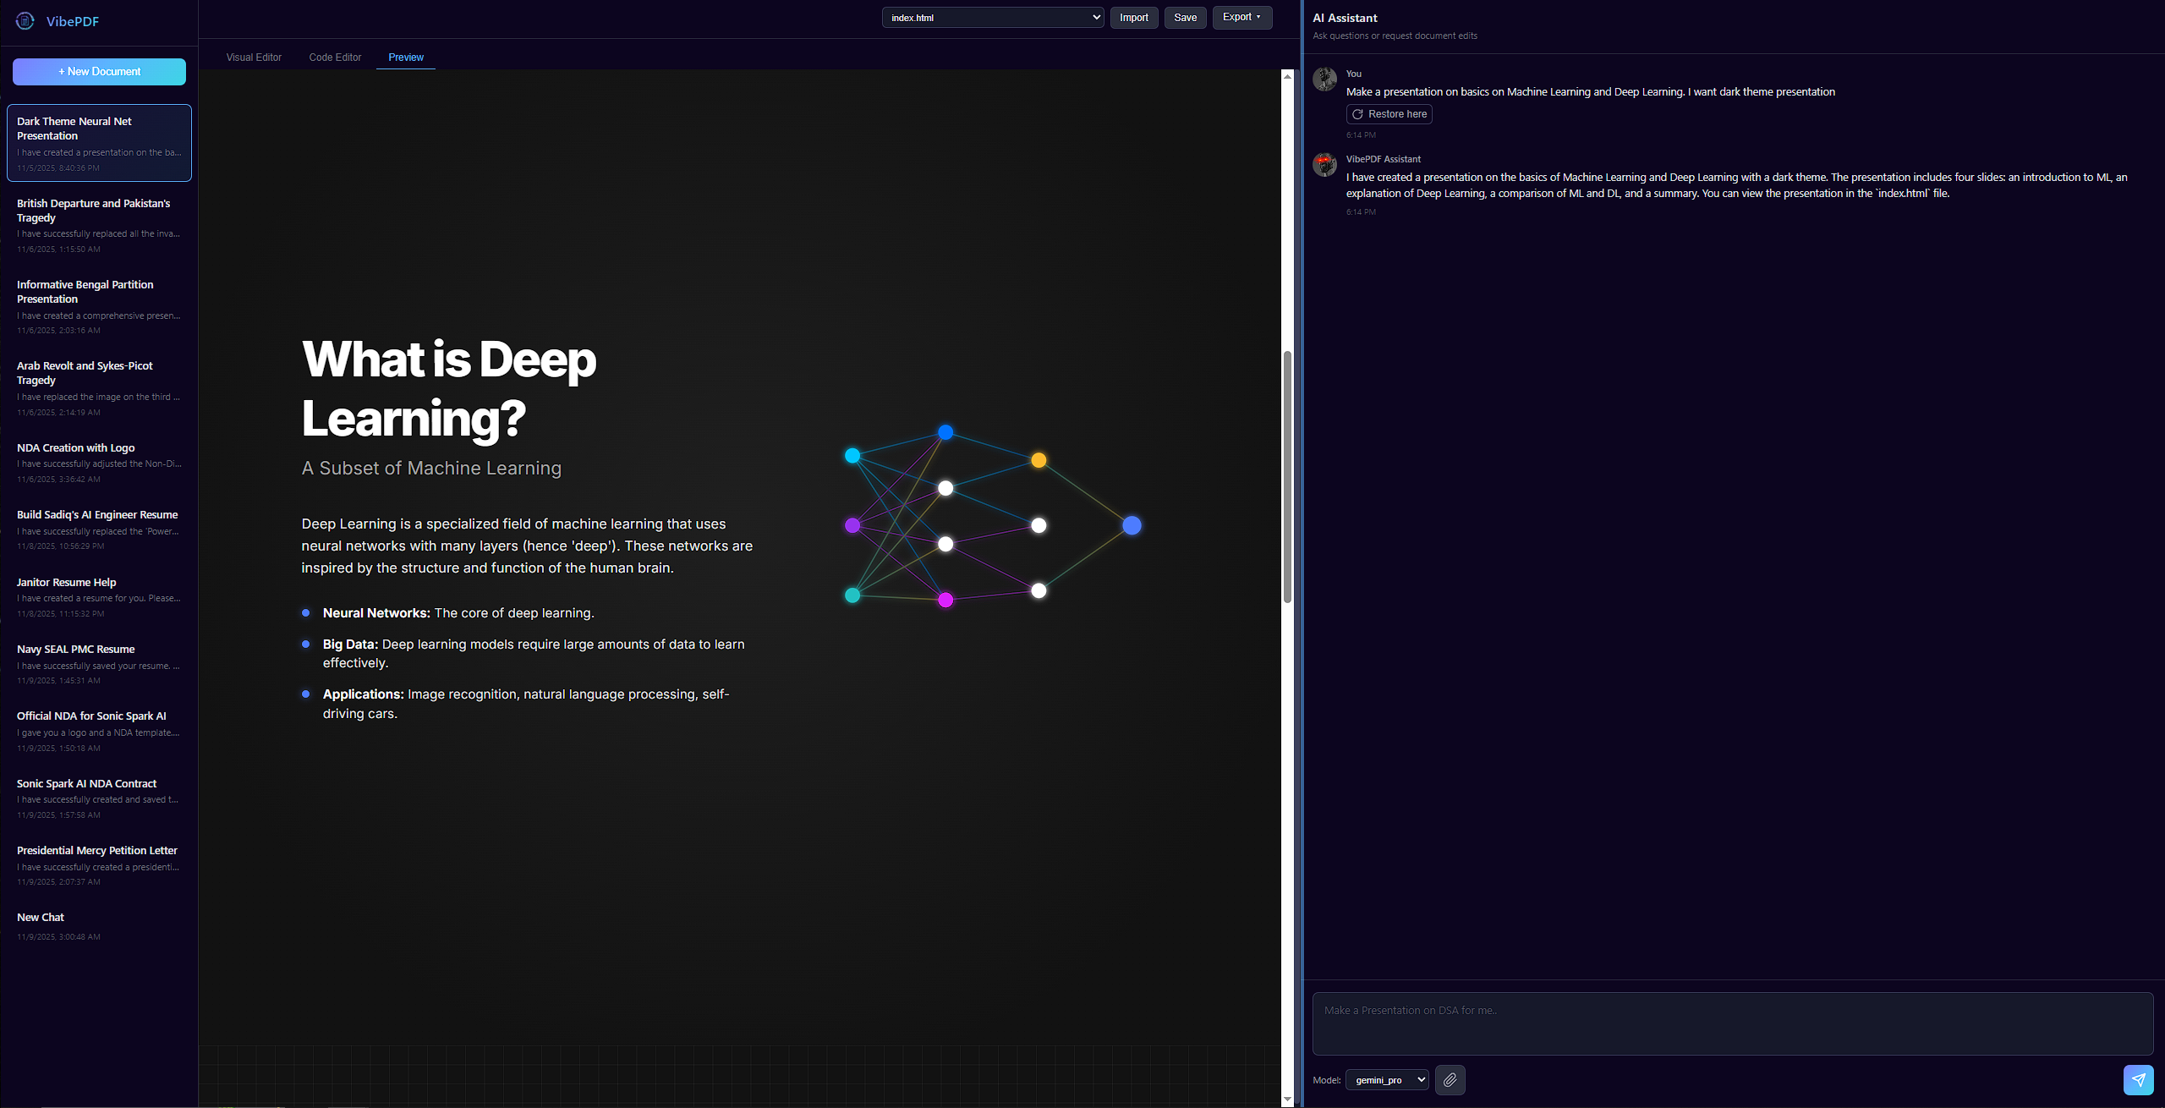Image resolution: width=2165 pixels, height=1108 pixels.
Task: Click the Restore here button
Action: click(x=1388, y=113)
